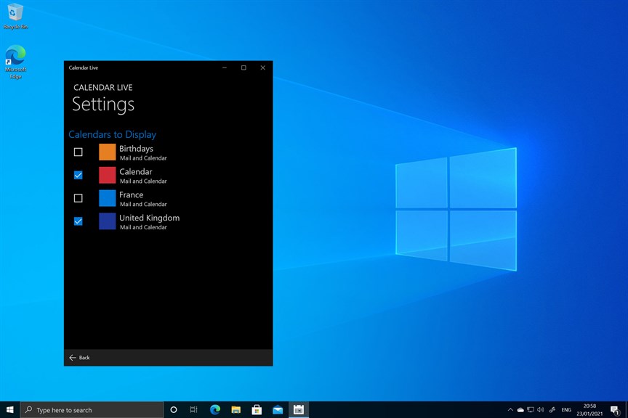The image size is (628, 418).
Task: Disable the Calendar checkbox
Action: pos(78,175)
